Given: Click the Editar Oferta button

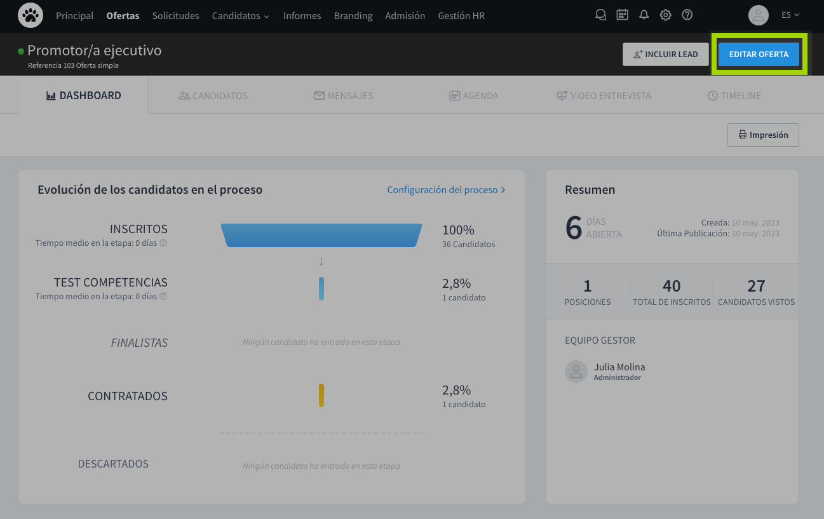Looking at the screenshot, I should click(759, 55).
